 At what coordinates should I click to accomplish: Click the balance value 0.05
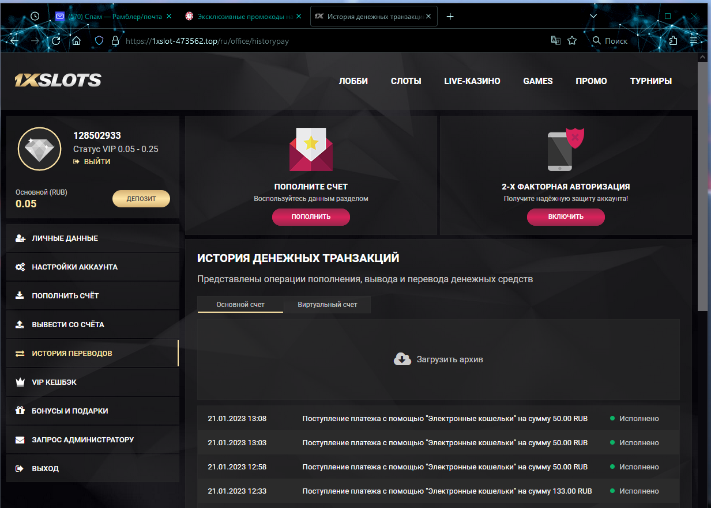(26, 203)
